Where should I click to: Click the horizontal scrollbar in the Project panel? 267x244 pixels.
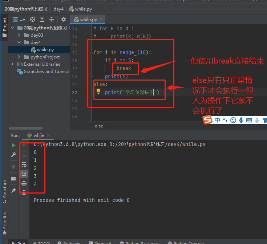coord(25,128)
